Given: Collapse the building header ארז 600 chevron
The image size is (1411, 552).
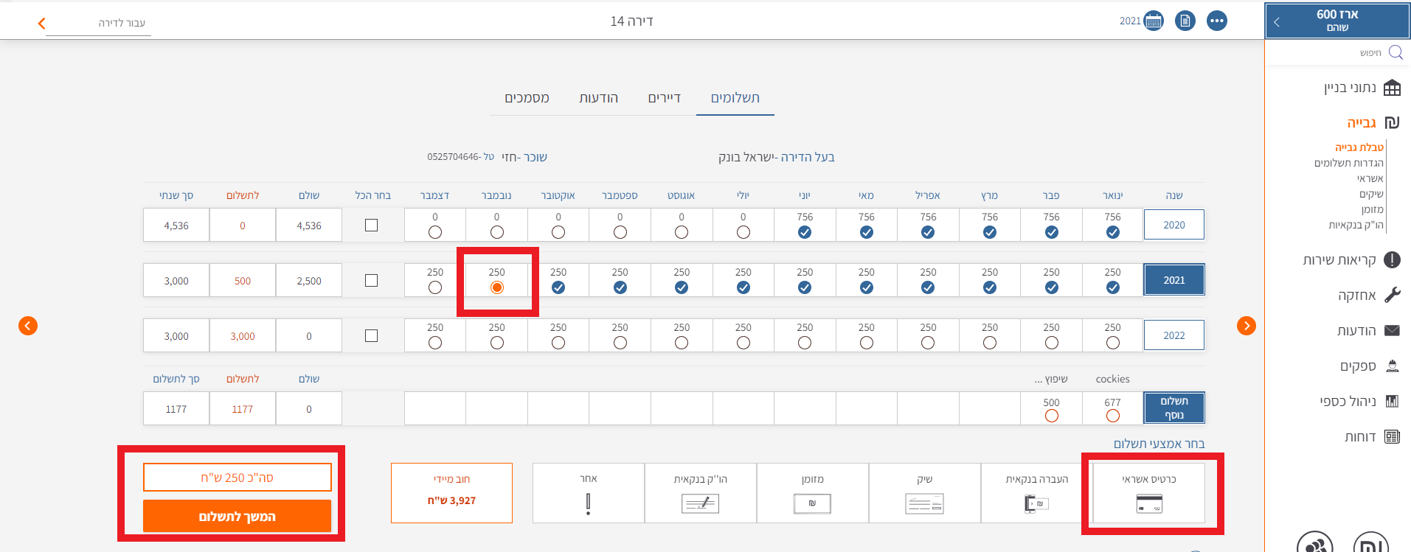Looking at the screenshot, I should coord(1277,22).
